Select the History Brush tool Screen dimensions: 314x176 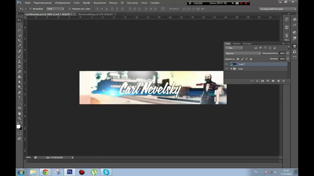20,66
